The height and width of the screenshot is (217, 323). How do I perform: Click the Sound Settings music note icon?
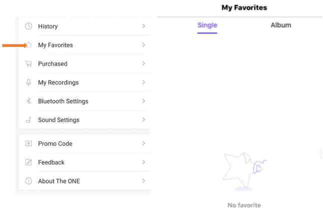tap(29, 120)
